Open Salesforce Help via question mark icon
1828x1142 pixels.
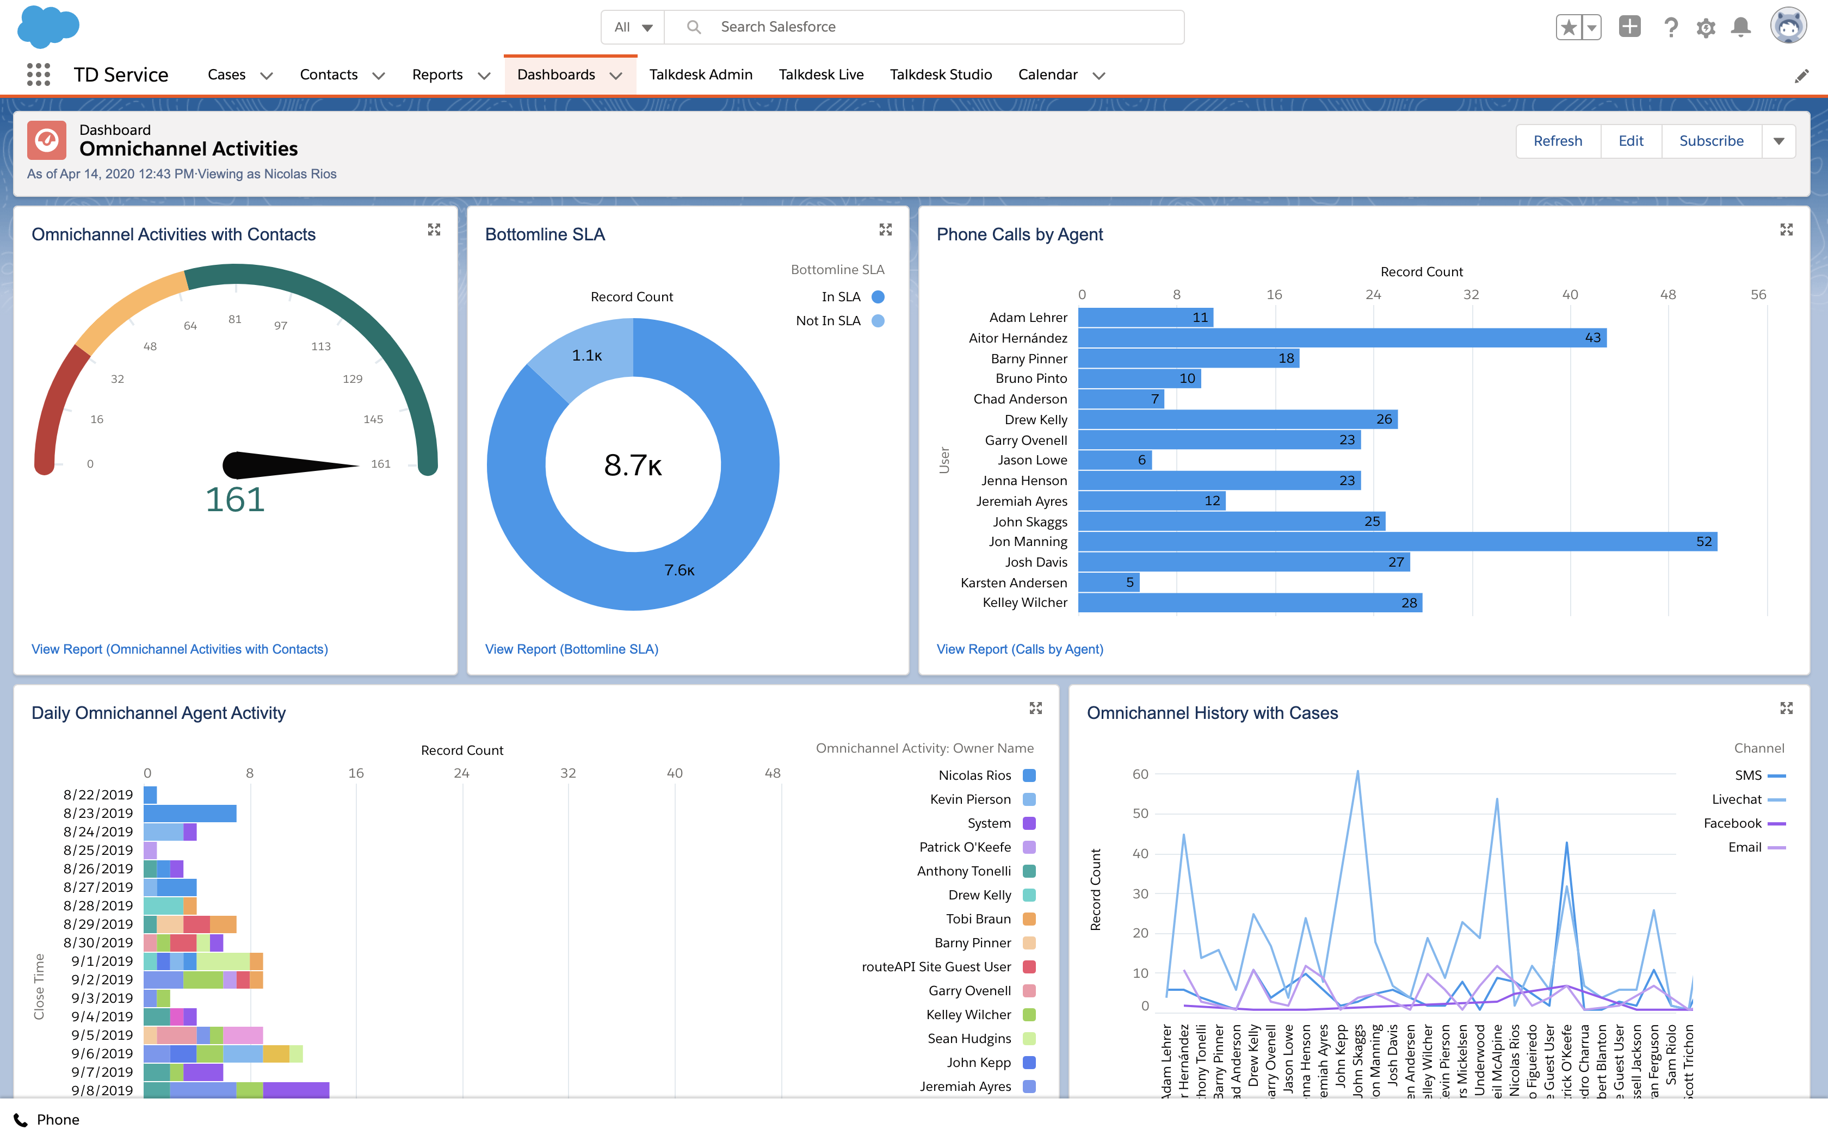click(1671, 27)
